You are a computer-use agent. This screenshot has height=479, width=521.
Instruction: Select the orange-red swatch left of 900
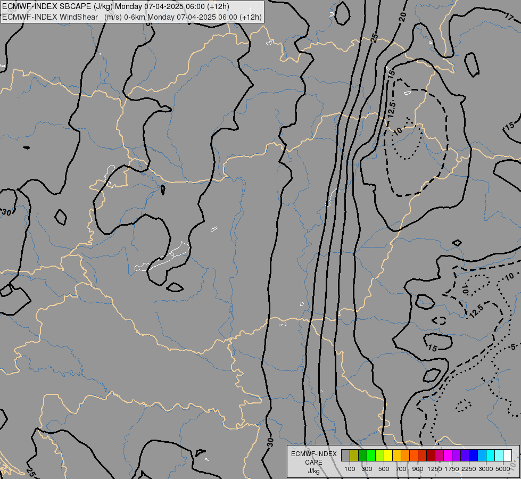coord(414,456)
